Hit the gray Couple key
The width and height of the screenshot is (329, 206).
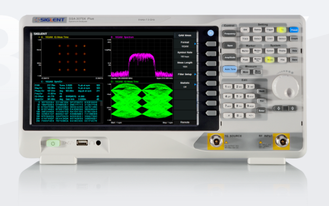coord(294,38)
